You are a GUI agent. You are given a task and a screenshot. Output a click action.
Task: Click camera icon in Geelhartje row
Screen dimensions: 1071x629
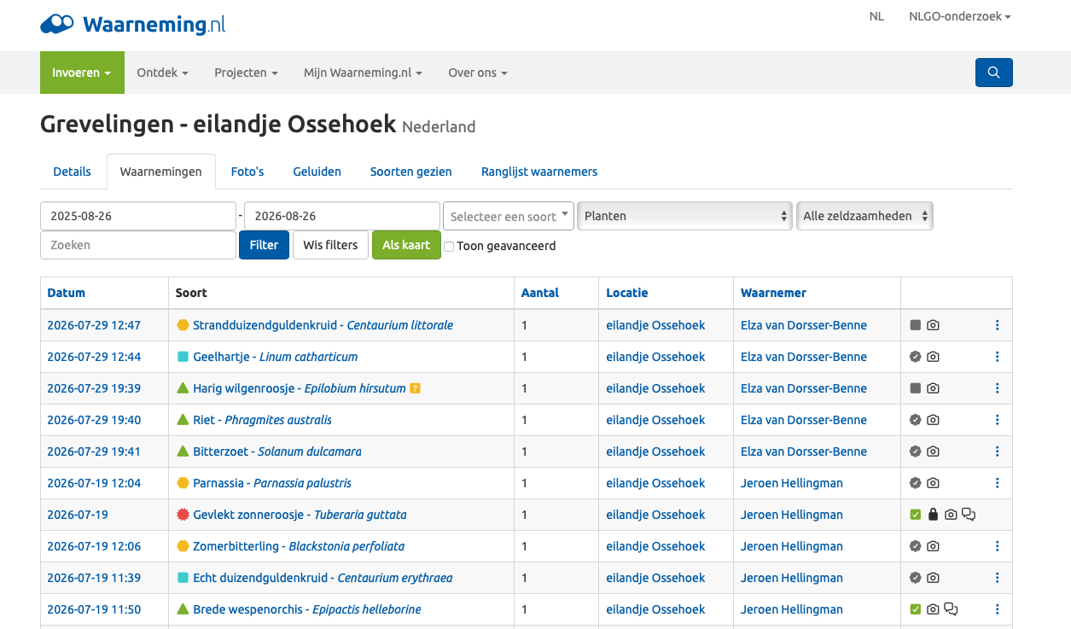pos(933,357)
